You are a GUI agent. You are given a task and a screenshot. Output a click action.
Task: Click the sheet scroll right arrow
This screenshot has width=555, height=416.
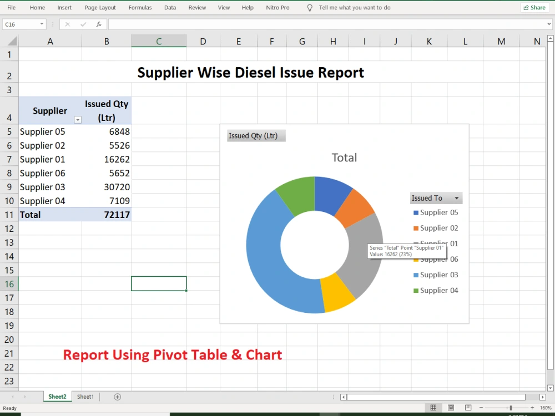(x=24, y=397)
